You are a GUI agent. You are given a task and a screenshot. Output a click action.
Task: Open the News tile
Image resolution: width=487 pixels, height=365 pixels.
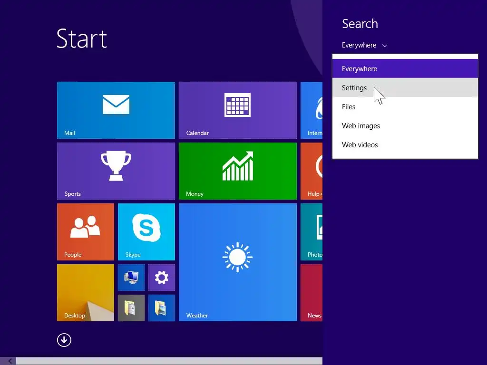tap(312, 293)
